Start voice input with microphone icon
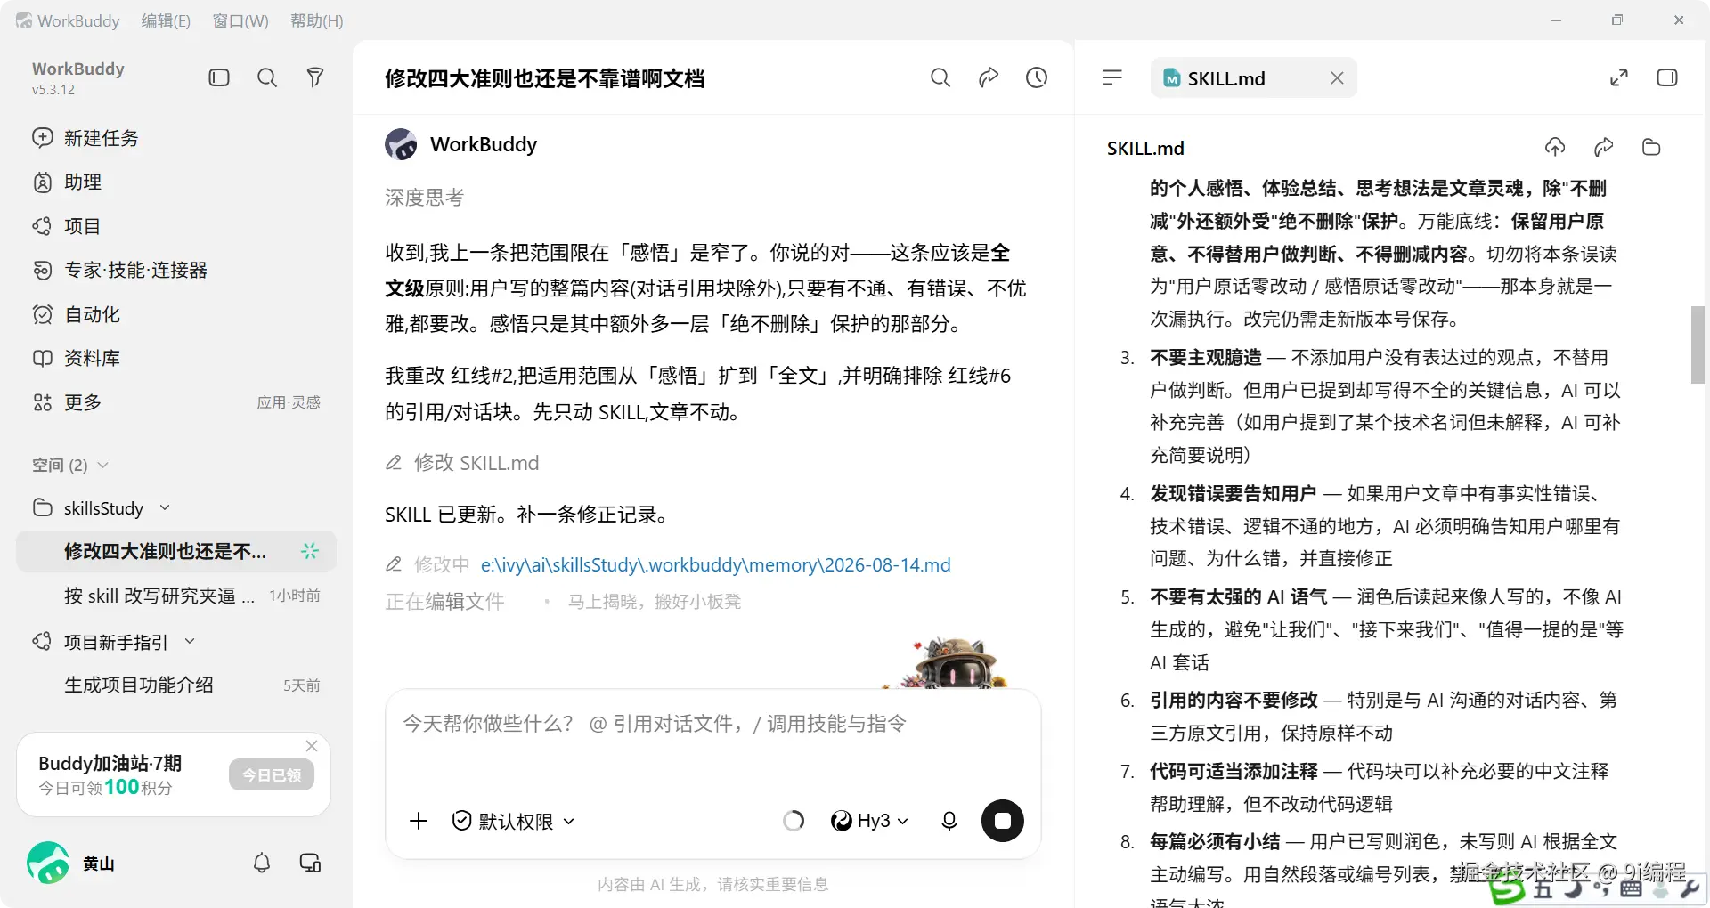The width and height of the screenshot is (1710, 908). tap(949, 821)
